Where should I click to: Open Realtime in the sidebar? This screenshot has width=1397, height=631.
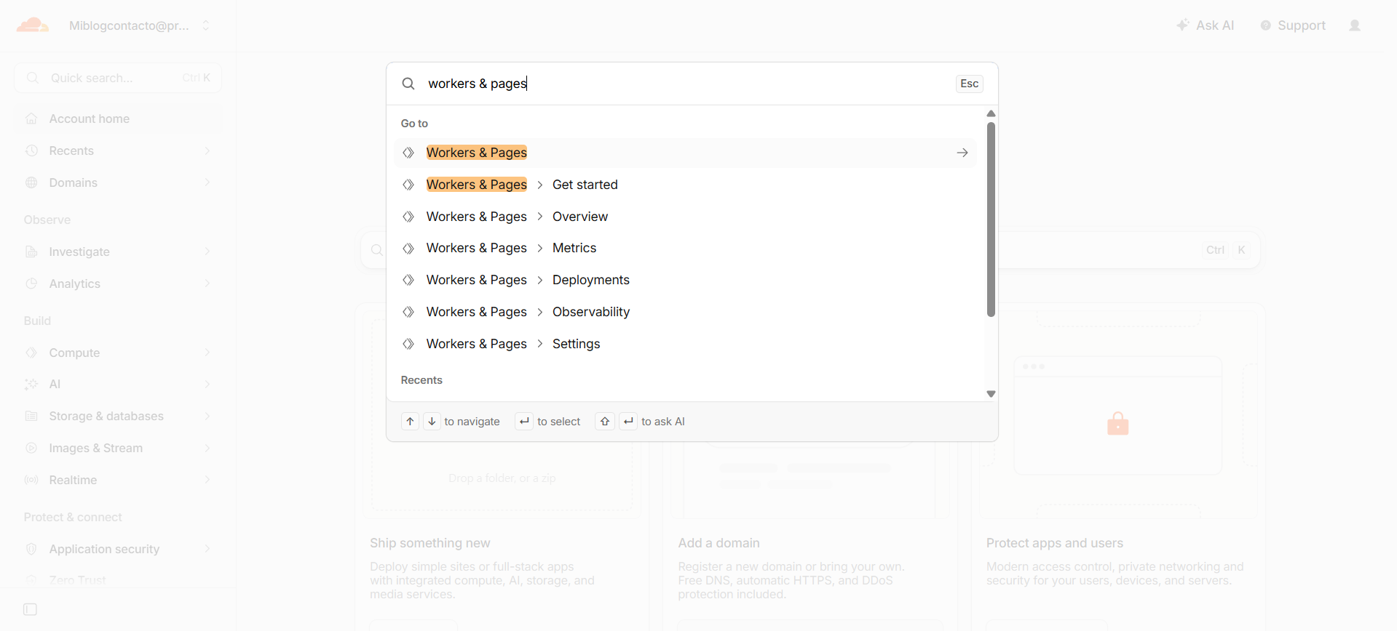click(x=118, y=480)
